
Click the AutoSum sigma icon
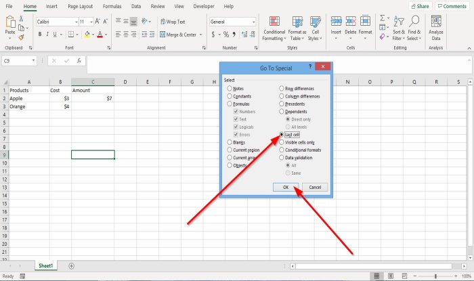click(383, 18)
